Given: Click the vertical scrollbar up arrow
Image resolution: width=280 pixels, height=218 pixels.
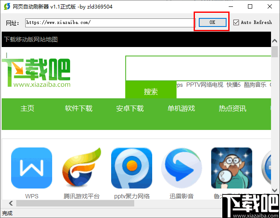Looking at the screenshot, I should [274, 41].
